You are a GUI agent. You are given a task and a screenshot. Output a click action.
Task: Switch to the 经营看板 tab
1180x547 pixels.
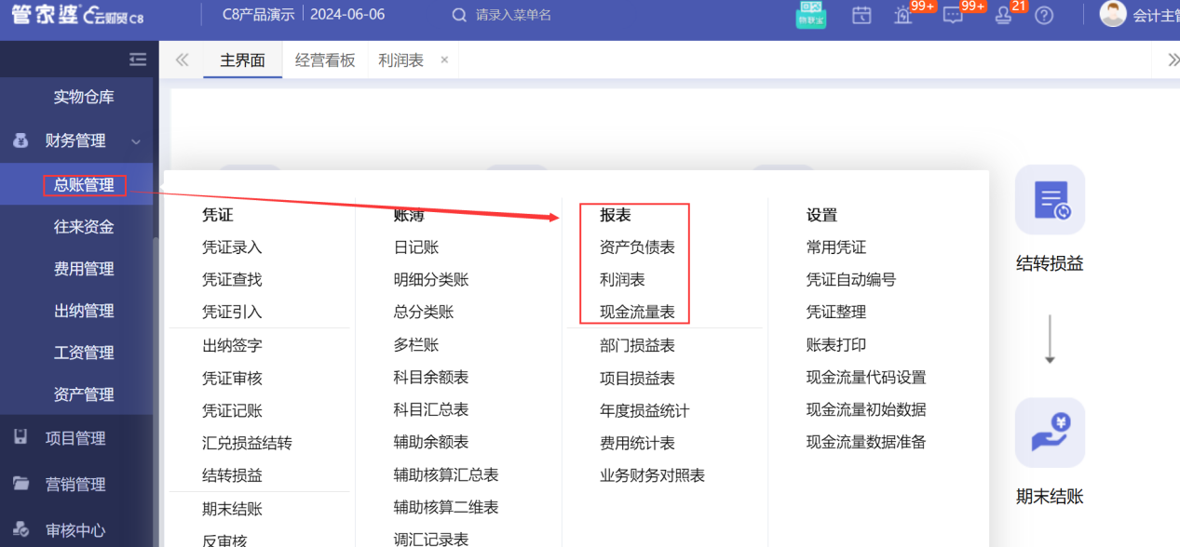point(325,59)
